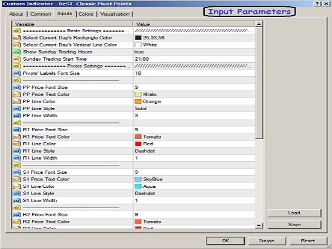Open the Visualization tab
Screen dimensions: 332x249
tap(115, 14)
